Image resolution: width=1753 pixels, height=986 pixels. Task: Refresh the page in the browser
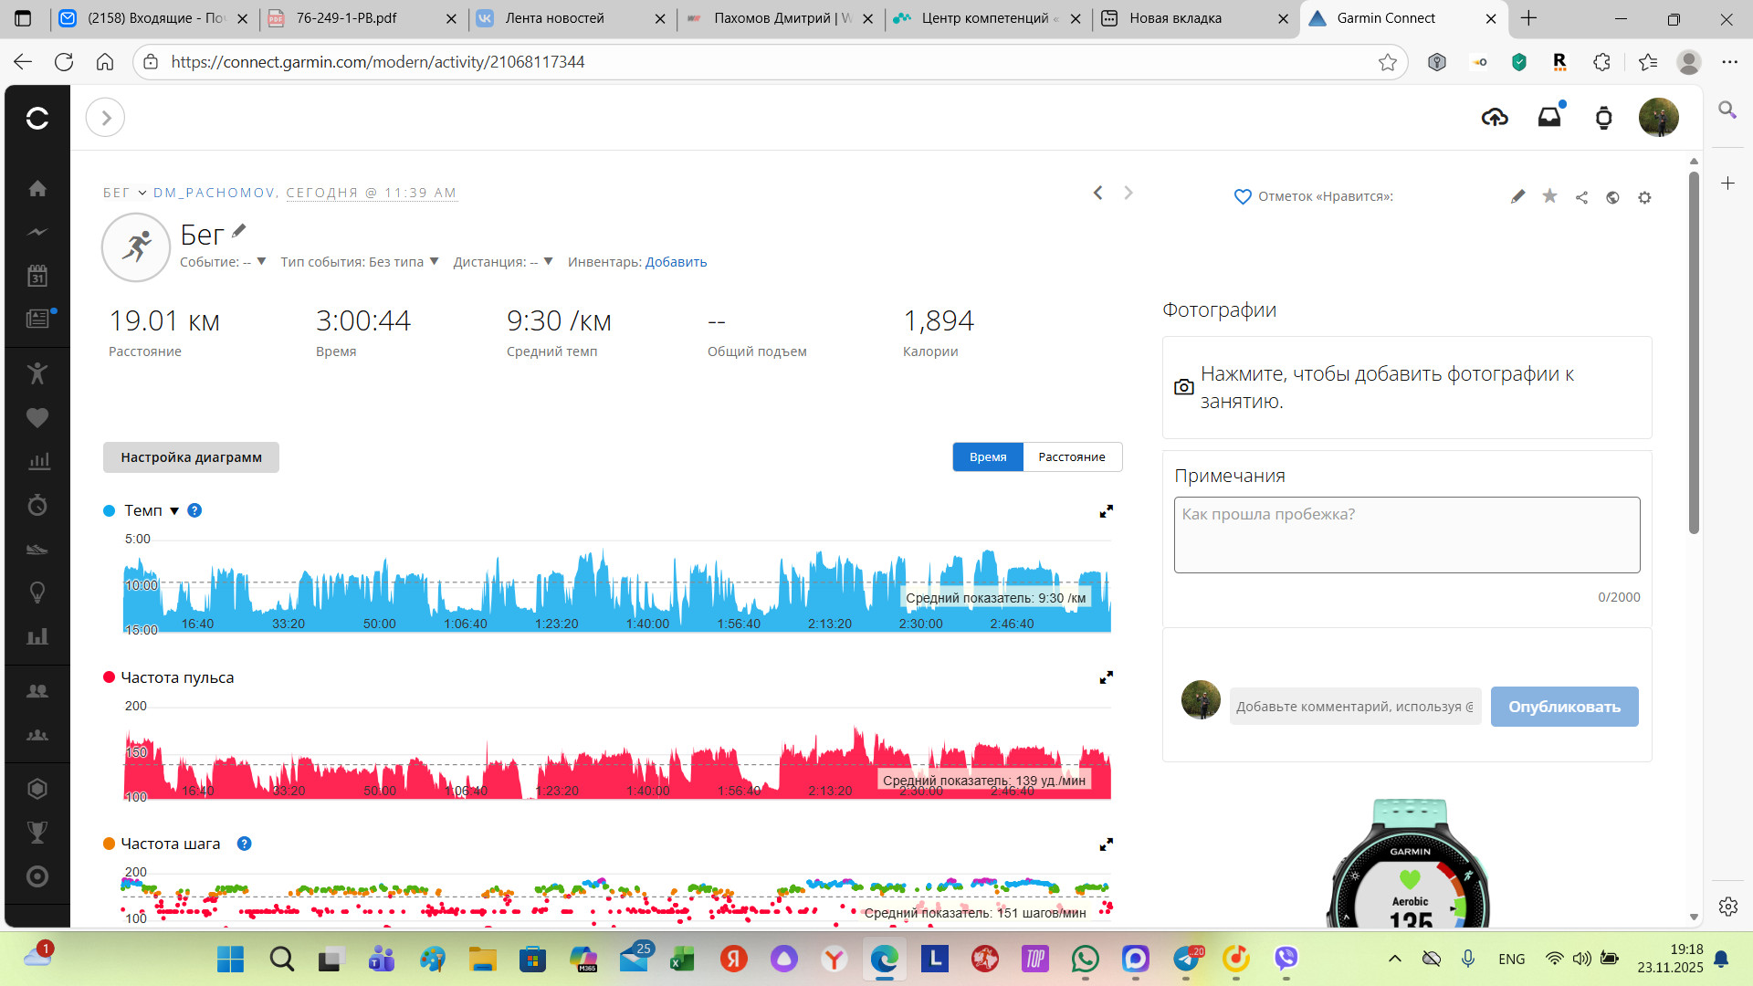[x=64, y=62]
